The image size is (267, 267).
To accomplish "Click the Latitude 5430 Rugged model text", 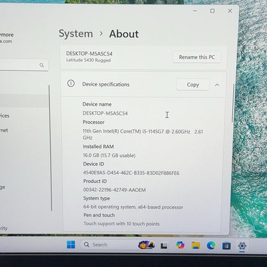I will (89, 60).
